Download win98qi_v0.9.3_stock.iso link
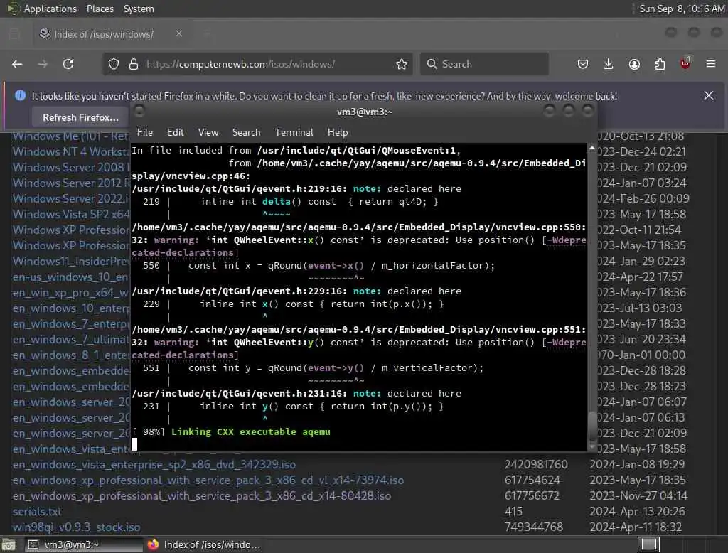The image size is (728, 553). click(76, 527)
